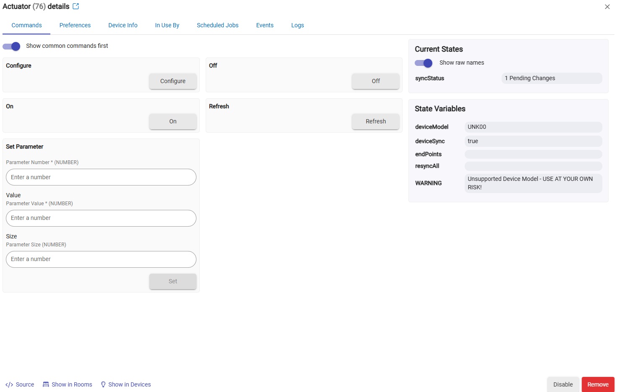
Task: Send the On command
Action: pos(173,121)
